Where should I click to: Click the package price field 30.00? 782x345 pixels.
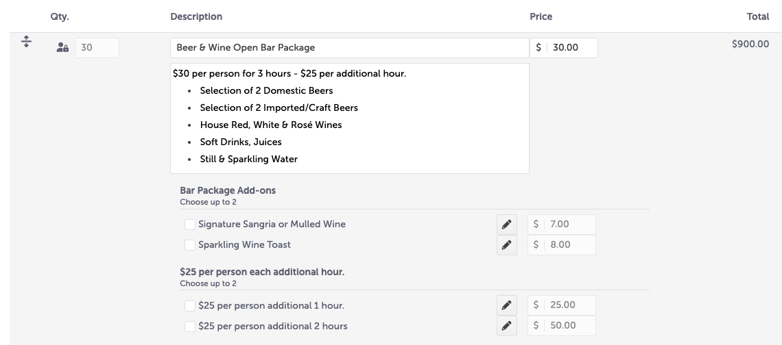(x=564, y=48)
